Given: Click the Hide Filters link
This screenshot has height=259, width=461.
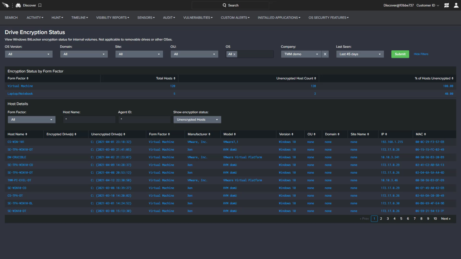Looking at the screenshot, I should pos(421,54).
